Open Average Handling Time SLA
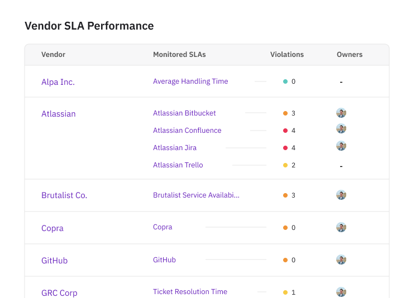 pos(190,81)
